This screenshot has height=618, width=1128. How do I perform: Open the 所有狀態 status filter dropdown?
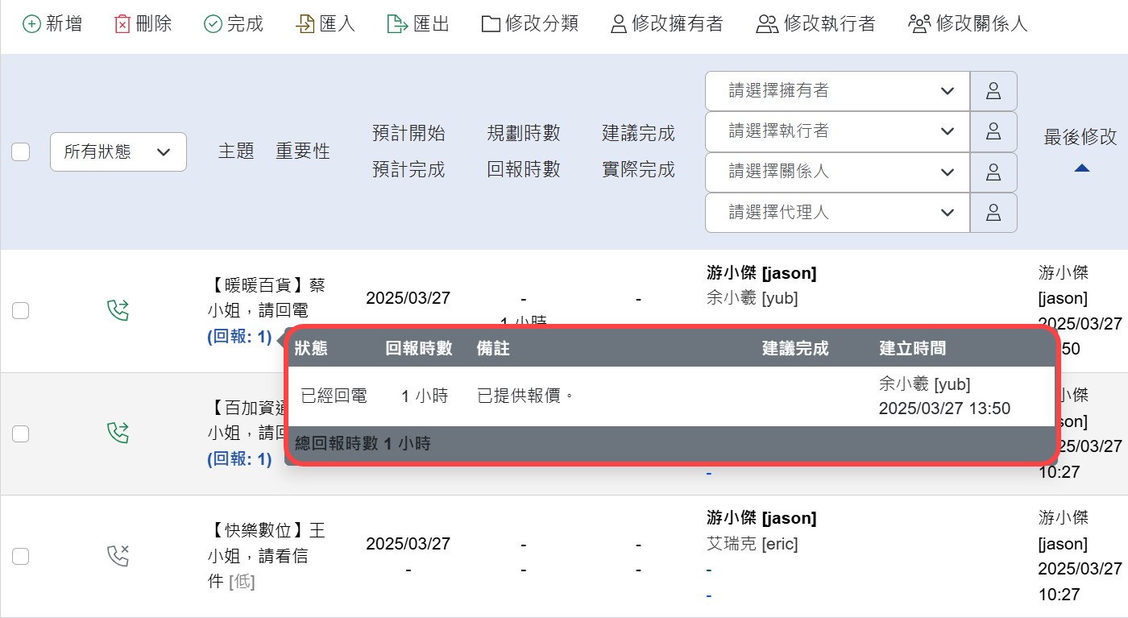tap(118, 151)
